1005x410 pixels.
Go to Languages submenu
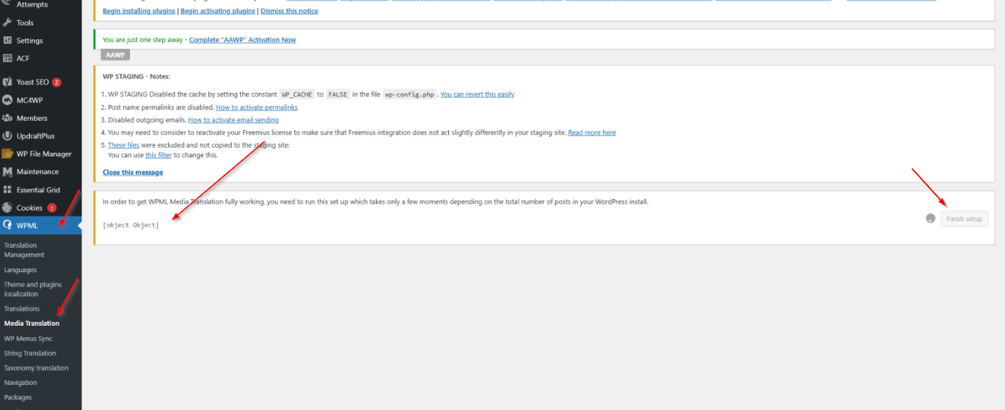point(20,270)
